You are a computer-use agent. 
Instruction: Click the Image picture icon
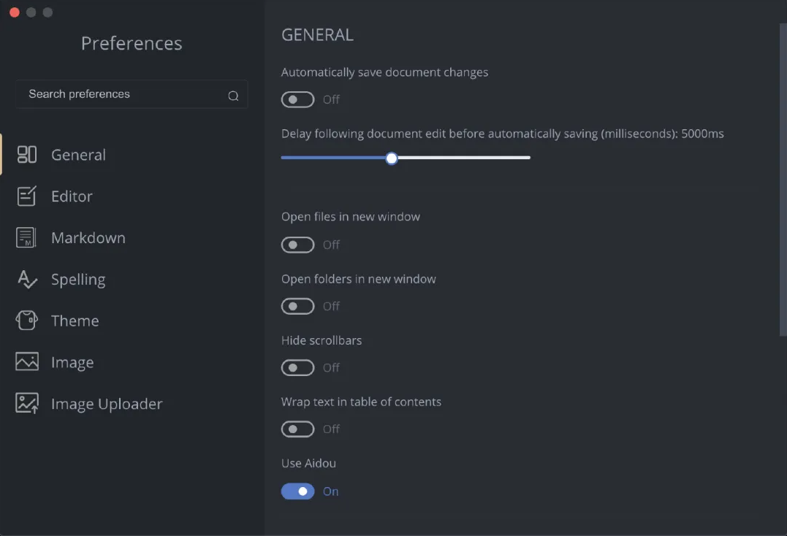[x=26, y=361]
